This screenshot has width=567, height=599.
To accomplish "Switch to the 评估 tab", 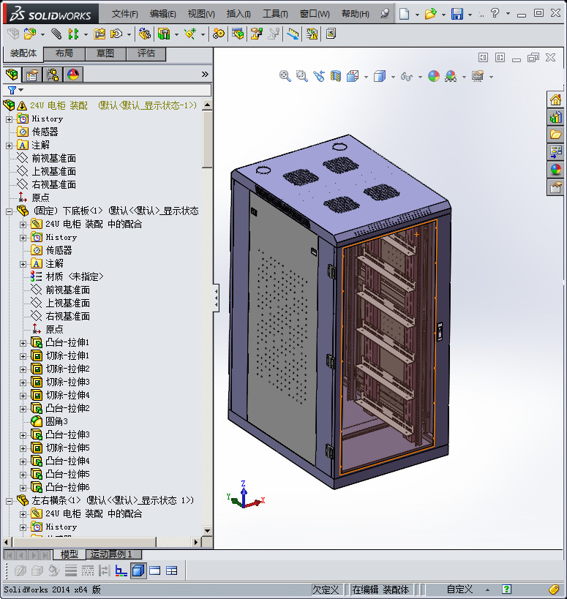I will pos(146,53).
